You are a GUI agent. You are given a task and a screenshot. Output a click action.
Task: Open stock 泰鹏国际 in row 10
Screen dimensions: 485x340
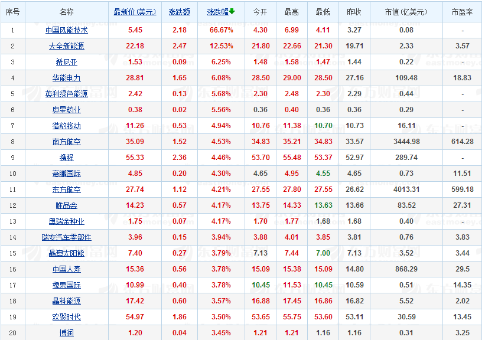pyautogui.click(x=67, y=174)
